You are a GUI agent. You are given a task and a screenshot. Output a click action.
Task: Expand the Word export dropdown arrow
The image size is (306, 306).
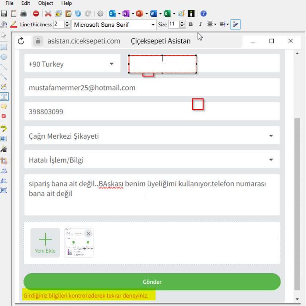coord(161,14)
